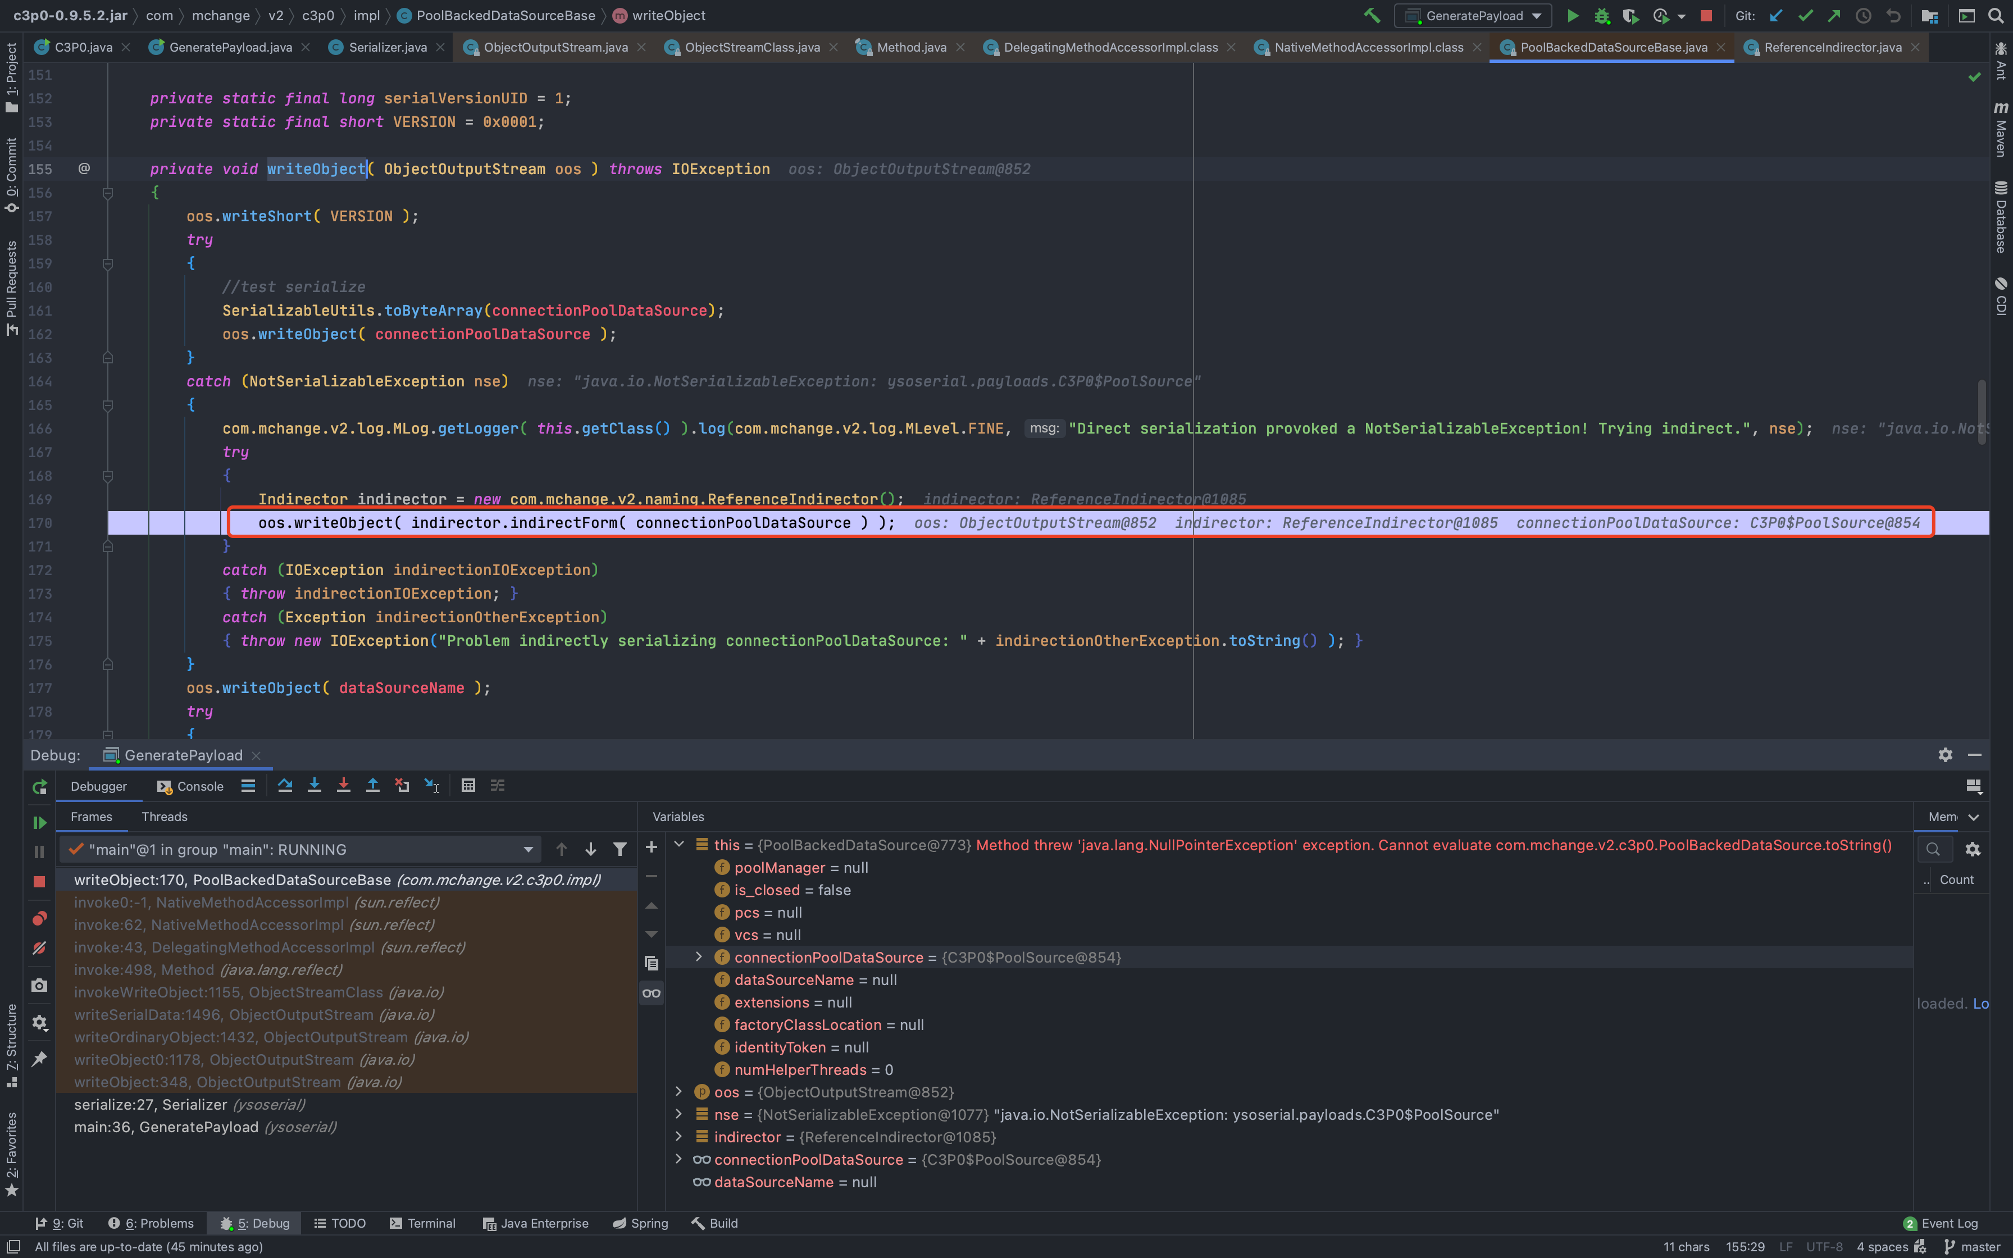2013x1258 pixels.
Task: Click Resume Program green arrow
Action: (x=39, y=822)
